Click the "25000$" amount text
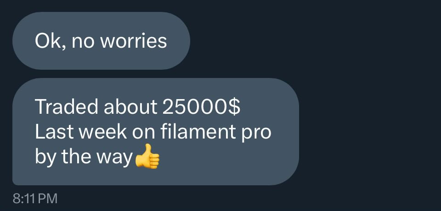 coord(201,106)
